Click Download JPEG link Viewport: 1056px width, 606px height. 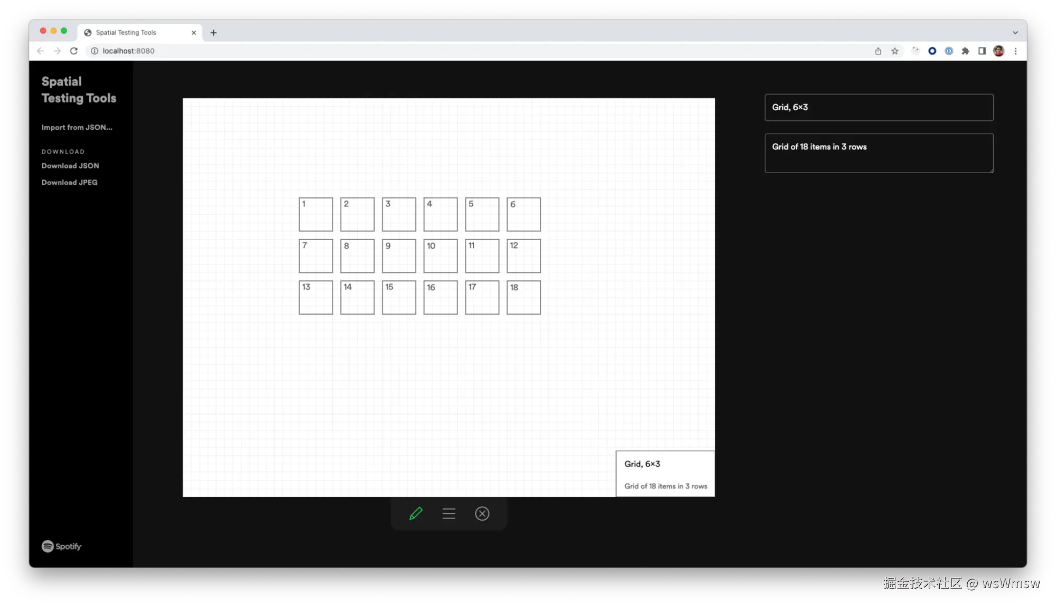pyautogui.click(x=70, y=183)
